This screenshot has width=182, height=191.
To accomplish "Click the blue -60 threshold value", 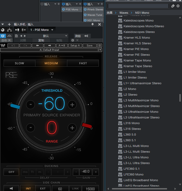I will (51, 104).
